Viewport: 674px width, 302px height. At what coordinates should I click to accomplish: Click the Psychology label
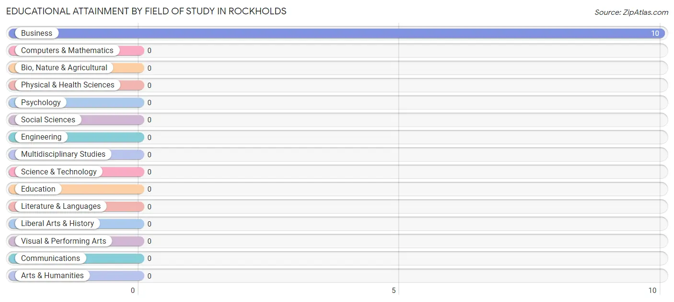[41, 103]
